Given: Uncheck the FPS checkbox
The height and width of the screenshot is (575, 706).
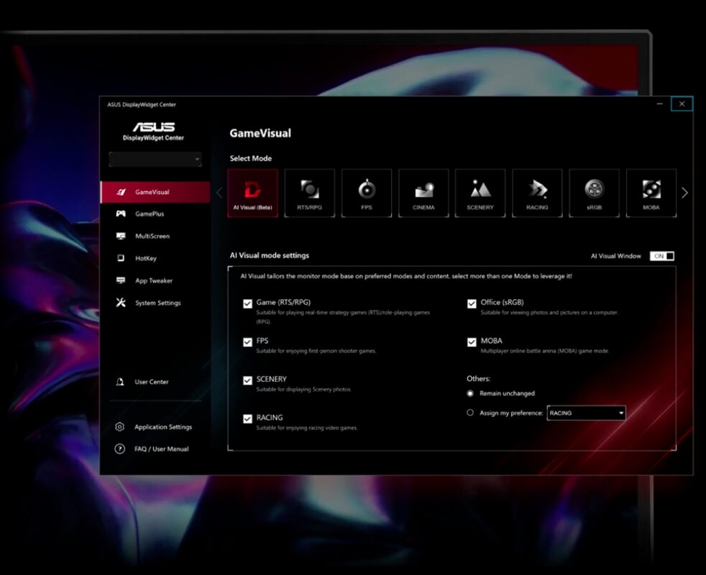Looking at the screenshot, I should tap(247, 342).
